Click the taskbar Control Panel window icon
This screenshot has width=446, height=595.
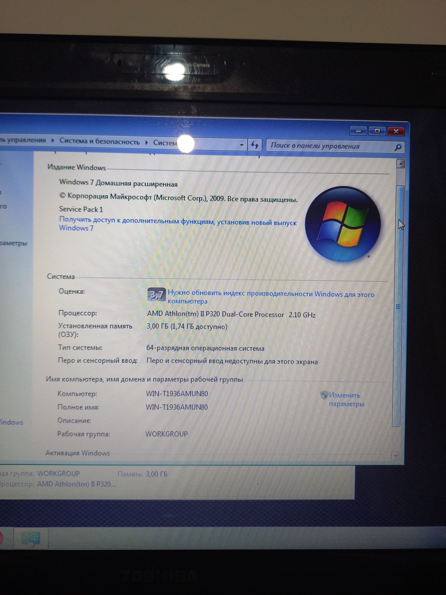point(31,538)
